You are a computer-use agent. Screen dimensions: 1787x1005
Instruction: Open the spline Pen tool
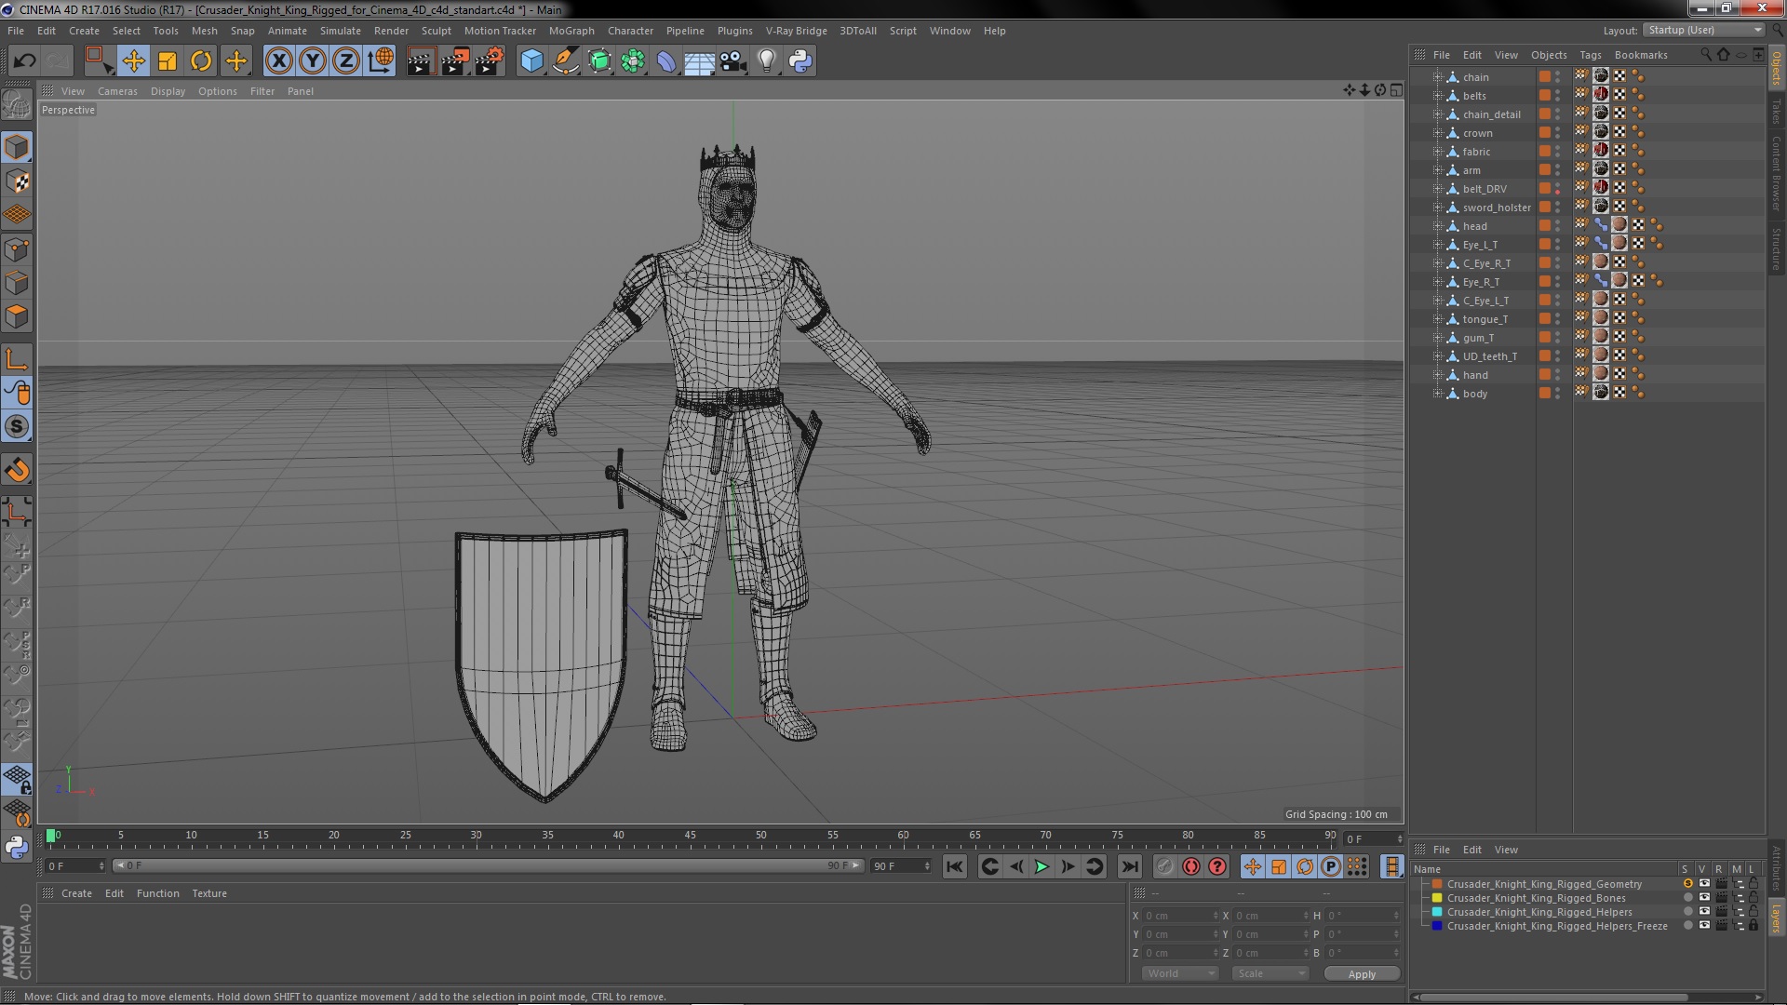point(566,61)
